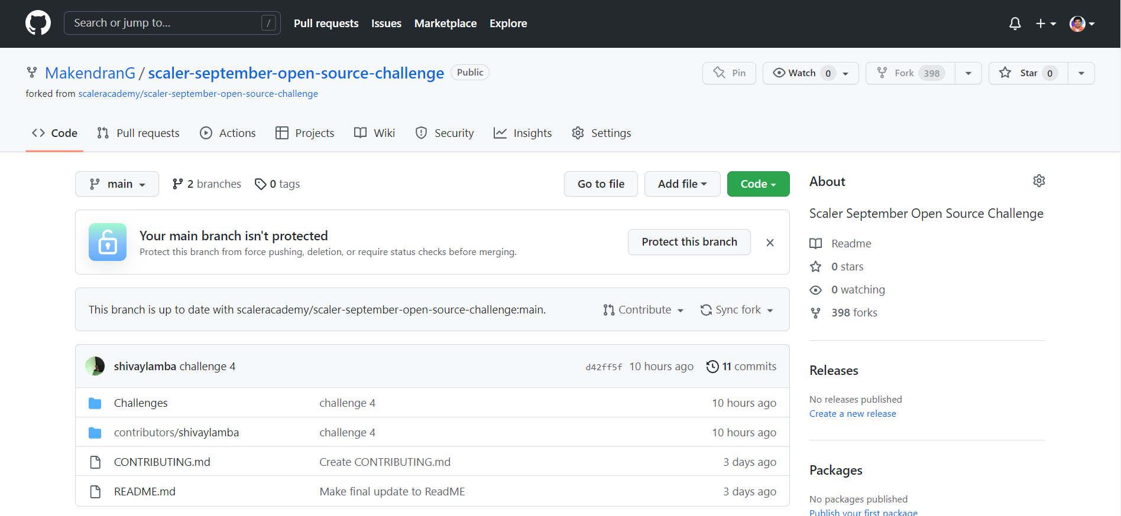Switch to the Actions tab
Viewport: 1121px width, 516px height.
click(228, 133)
